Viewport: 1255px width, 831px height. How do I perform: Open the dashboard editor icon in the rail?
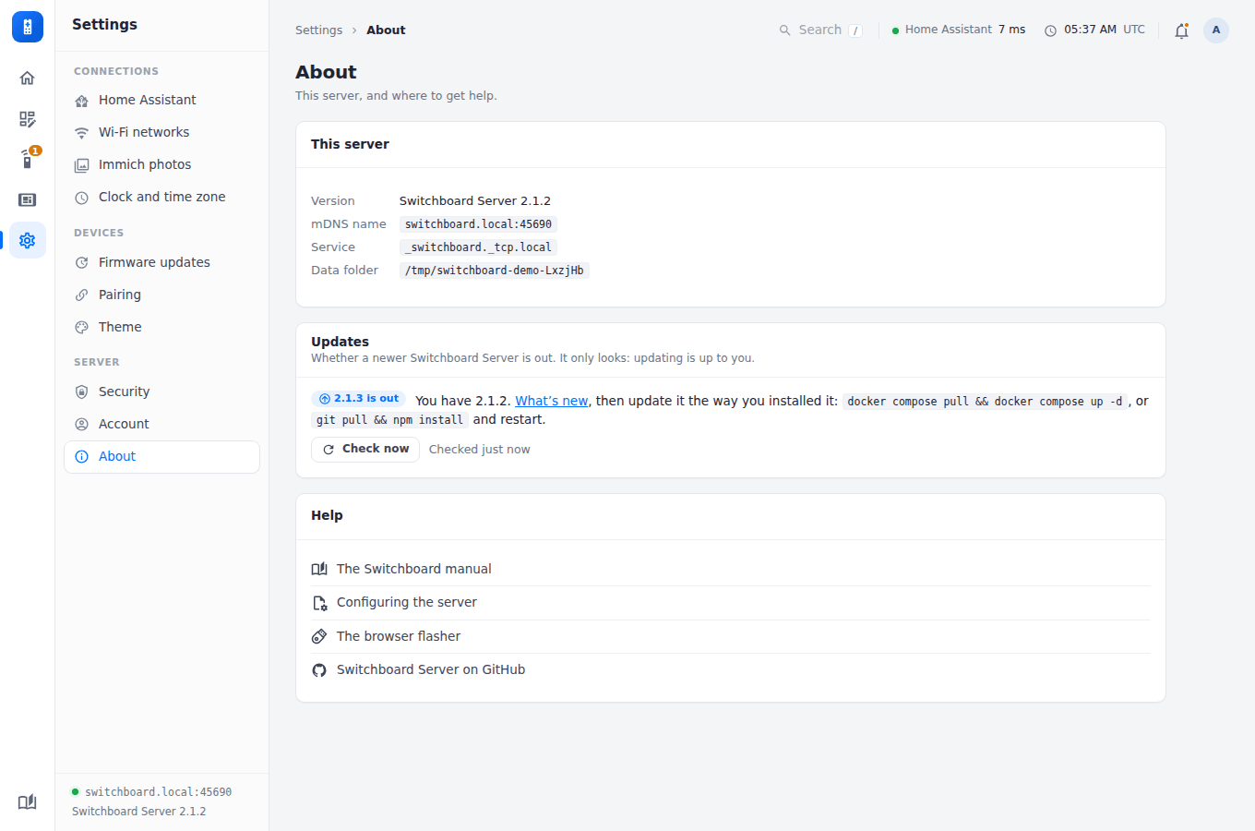point(28,118)
